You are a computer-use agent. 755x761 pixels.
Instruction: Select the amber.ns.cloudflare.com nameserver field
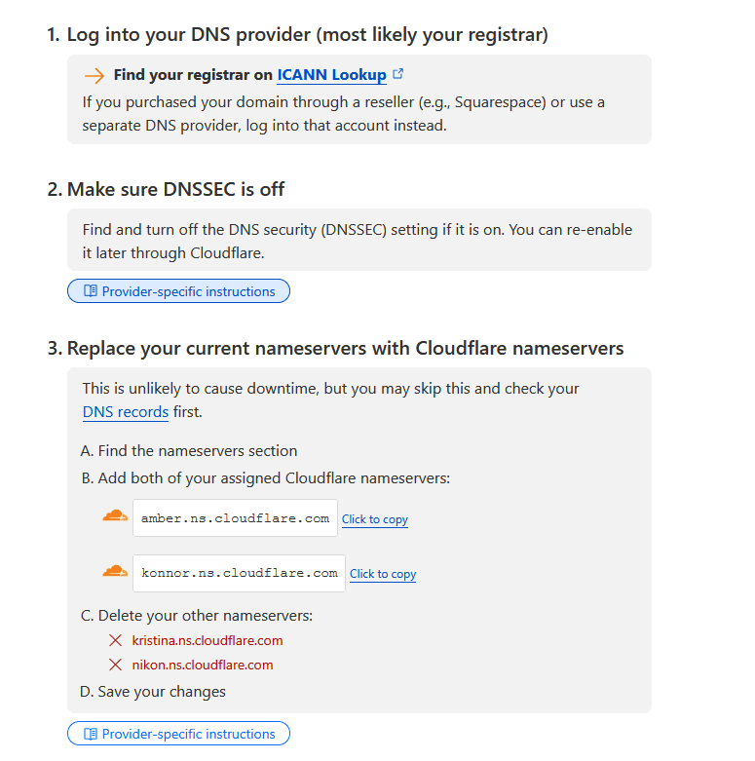pyautogui.click(x=235, y=518)
